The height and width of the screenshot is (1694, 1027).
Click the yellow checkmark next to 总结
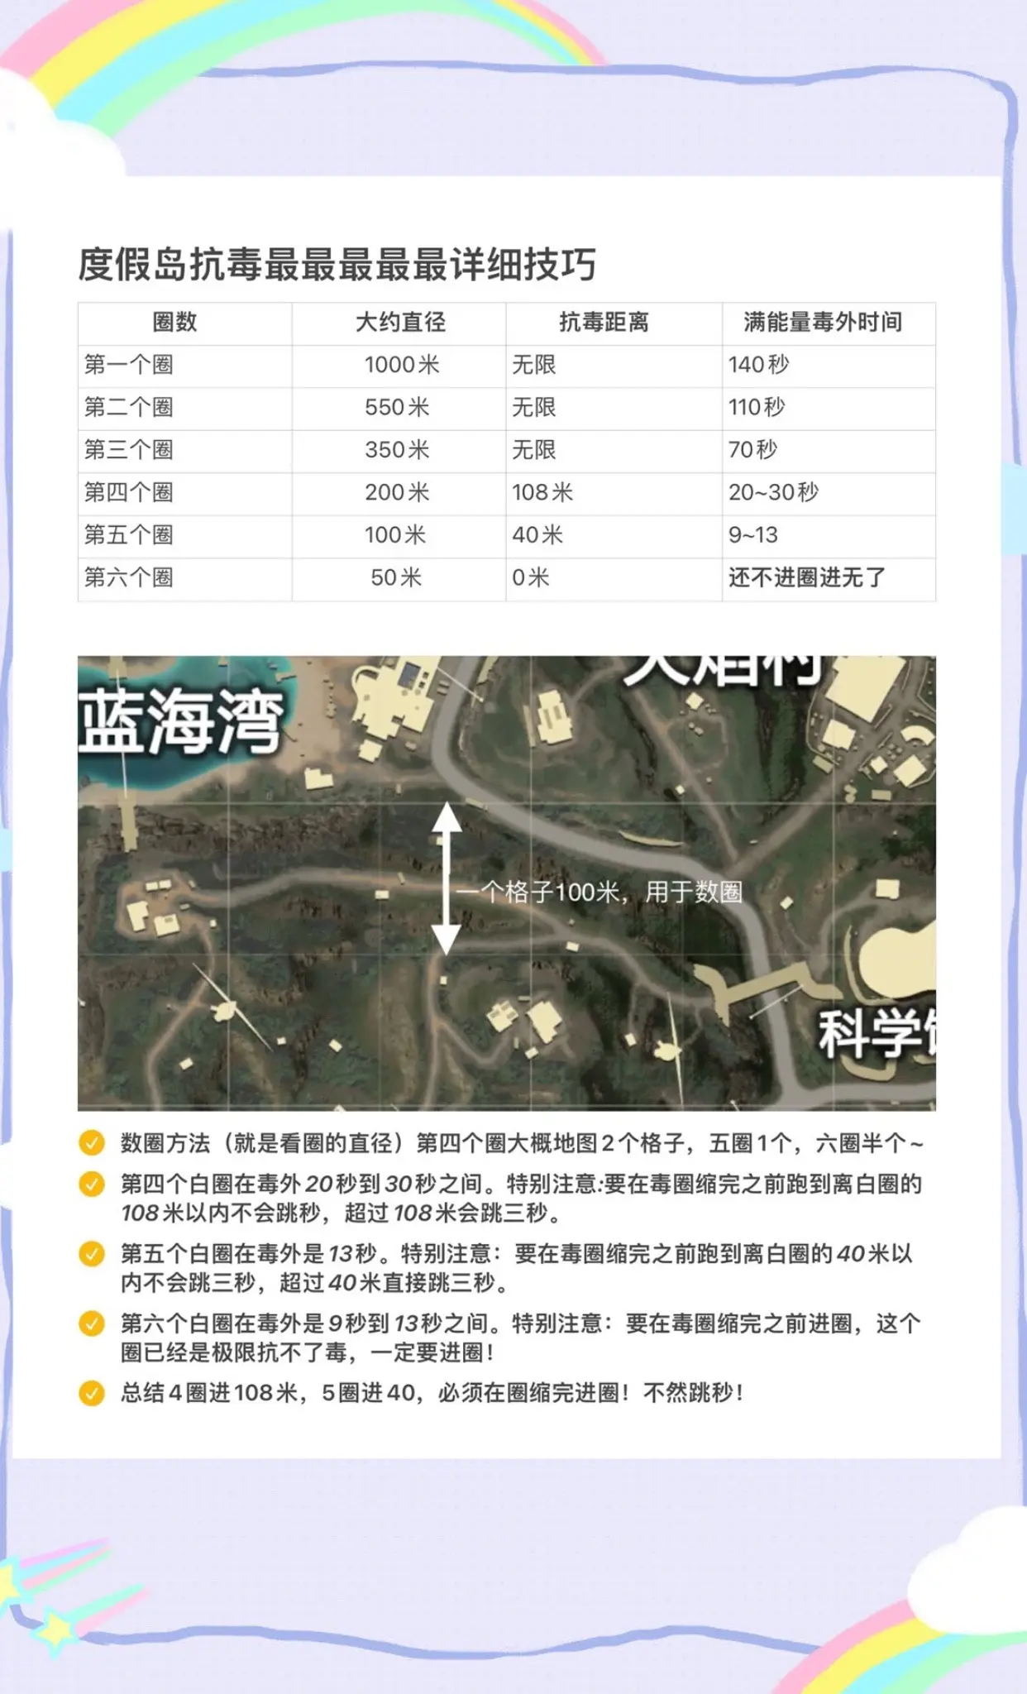click(91, 1393)
